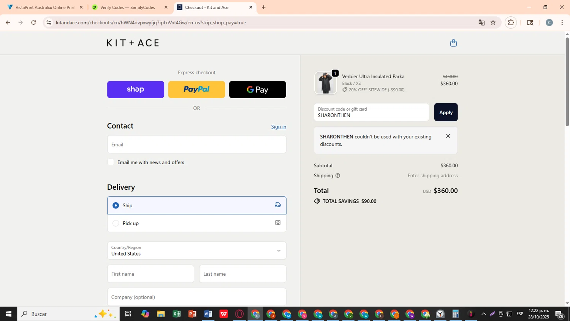Select Pick up delivery option
Viewport: 570px width, 321px height.
pyautogui.click(x=196, y=223)
